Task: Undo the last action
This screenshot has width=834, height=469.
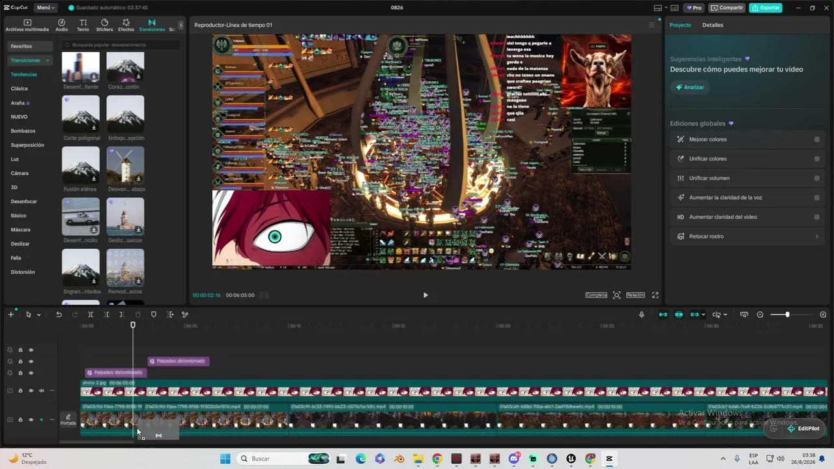Action: pos(59,315)
